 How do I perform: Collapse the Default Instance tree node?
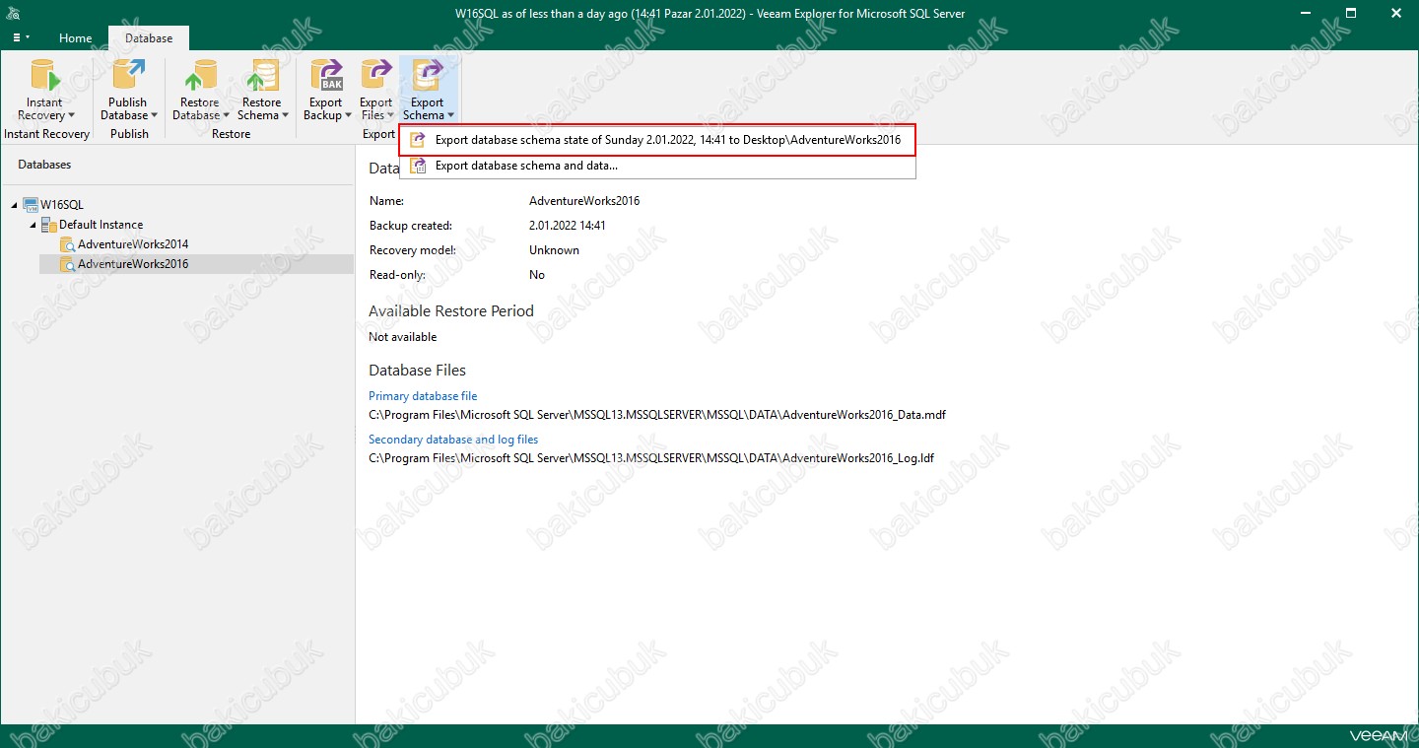pyautogui.click(x=34, y=225)
